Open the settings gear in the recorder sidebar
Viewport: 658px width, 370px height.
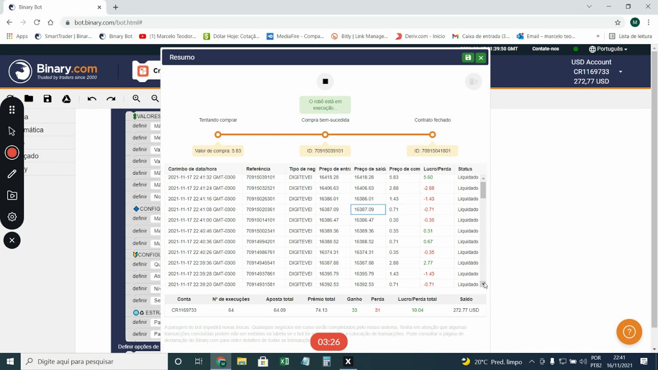pos(12,217)
